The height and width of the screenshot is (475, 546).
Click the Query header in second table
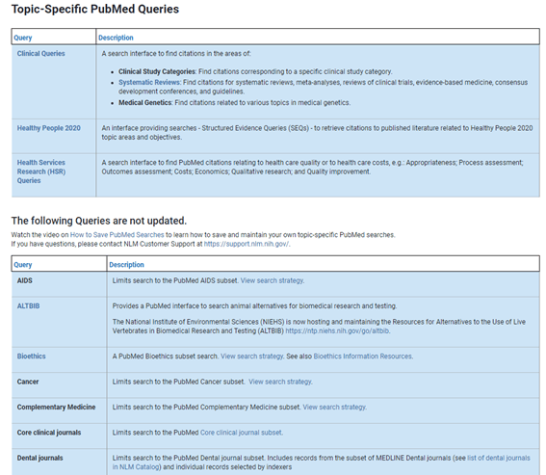click(23, 265)
